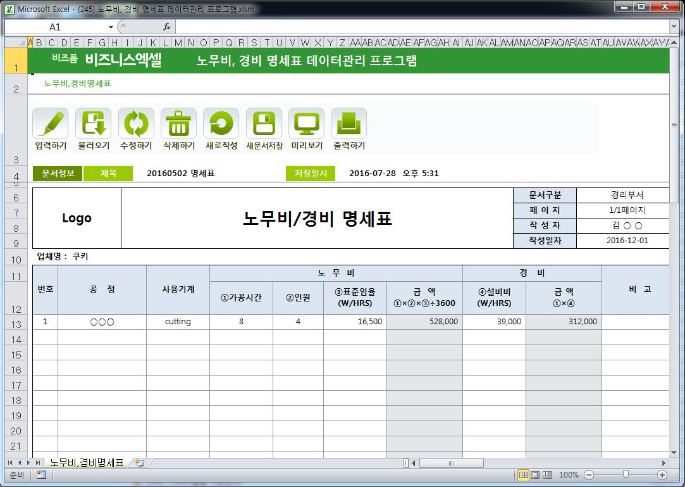685x487 pixels.
Task: Click the zoom slider handle
Action: coord(626,475)
